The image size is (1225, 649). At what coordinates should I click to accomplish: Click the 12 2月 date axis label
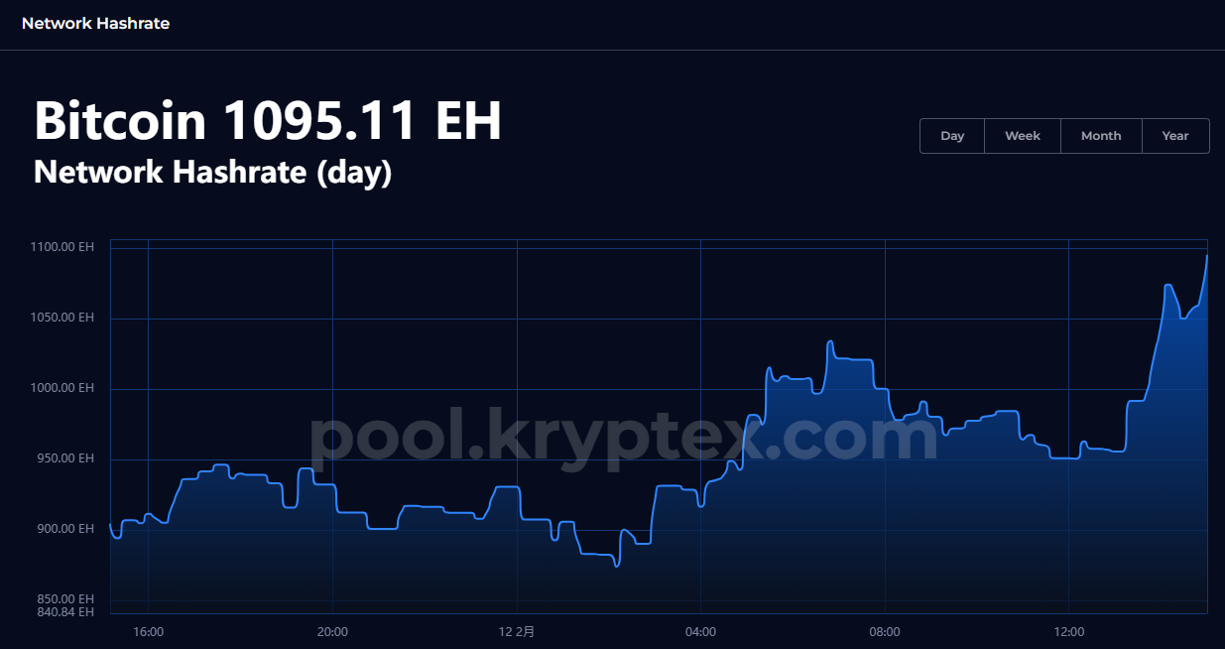[516, 632]
